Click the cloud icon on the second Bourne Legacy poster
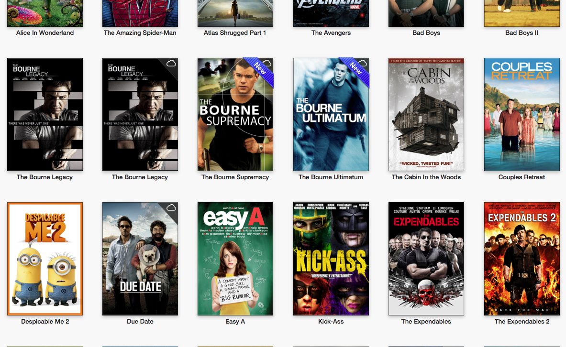The width and height of the screenshot is (566, 347). click(x=171, y=64)
